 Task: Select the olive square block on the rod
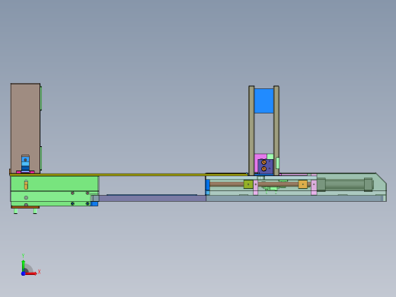tap(248, 184)
